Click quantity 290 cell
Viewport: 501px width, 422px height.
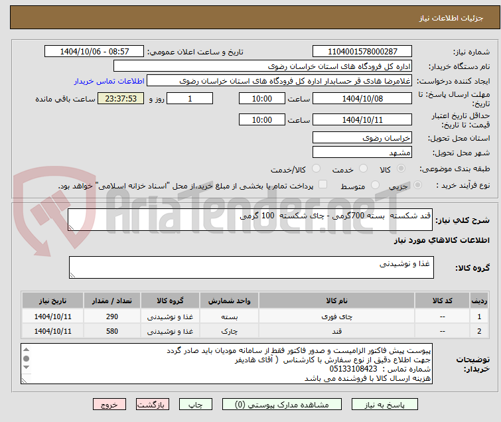[112, 316]
